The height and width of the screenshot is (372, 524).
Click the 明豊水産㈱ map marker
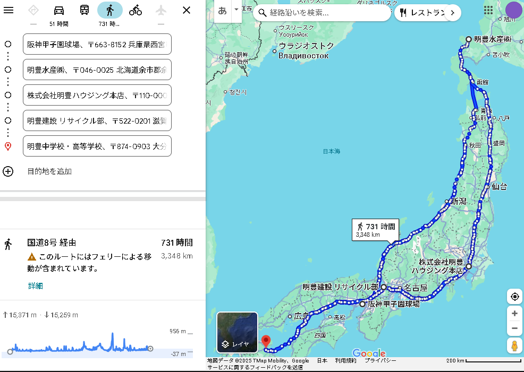click(469, 39)
